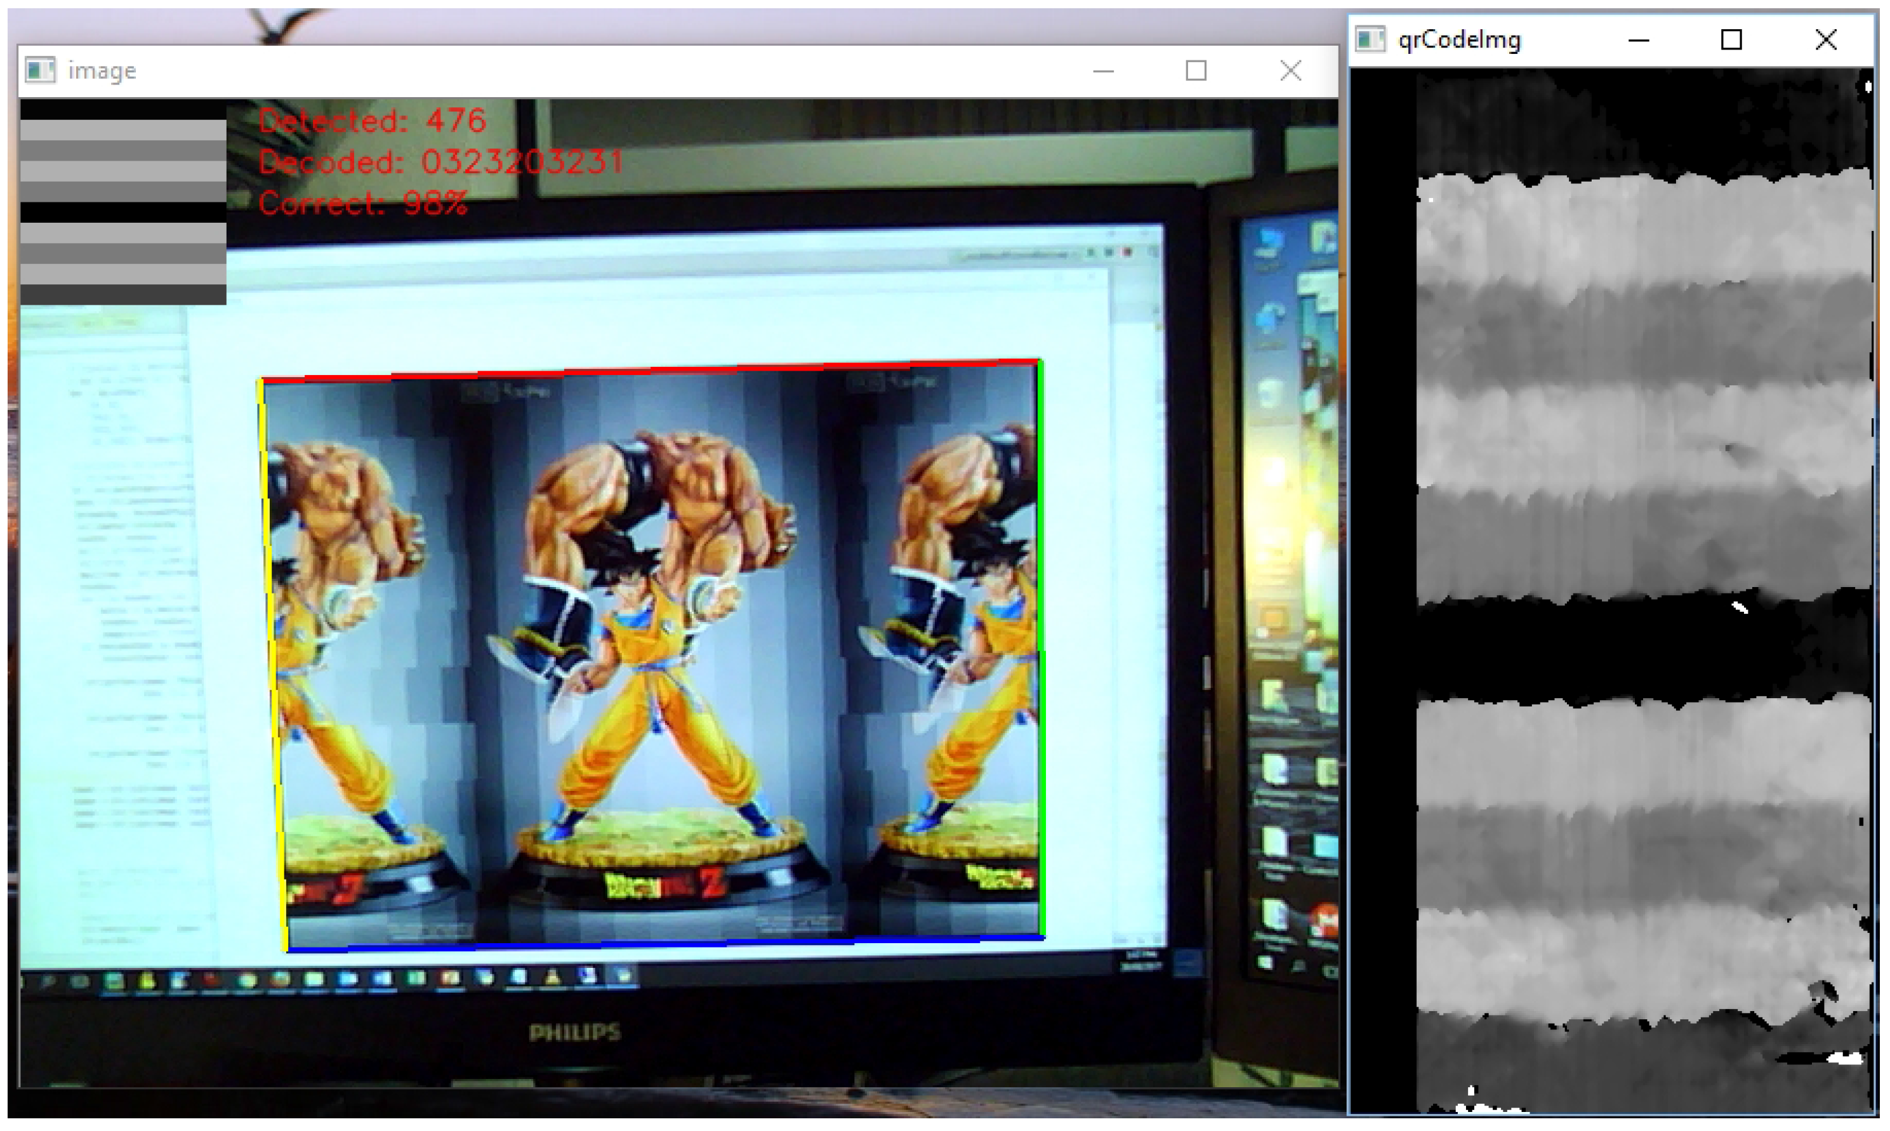Click the red 'Detected: 476' overlay text

pyautogui.click(x=372, y=121)
